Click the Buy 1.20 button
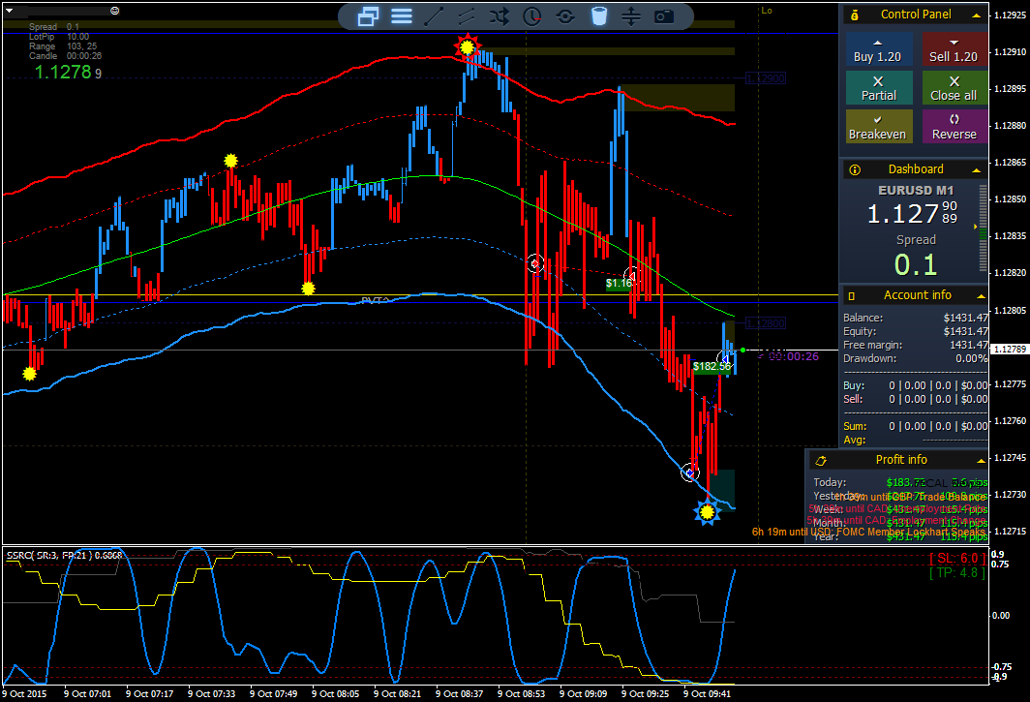1030x702 pixels. (x=878, y=49)
